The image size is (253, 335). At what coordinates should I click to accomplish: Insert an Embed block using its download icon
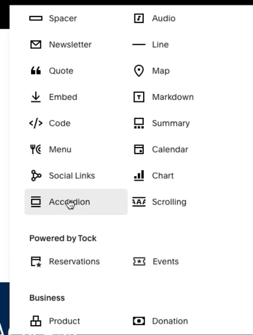[36, 97]
